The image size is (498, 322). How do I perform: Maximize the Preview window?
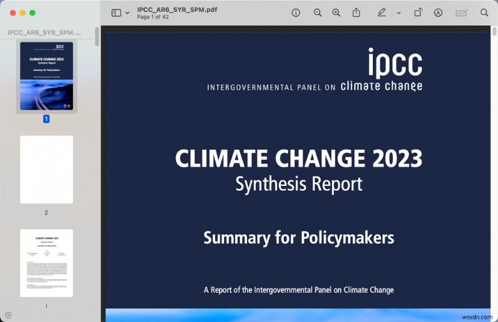[32, 12]
